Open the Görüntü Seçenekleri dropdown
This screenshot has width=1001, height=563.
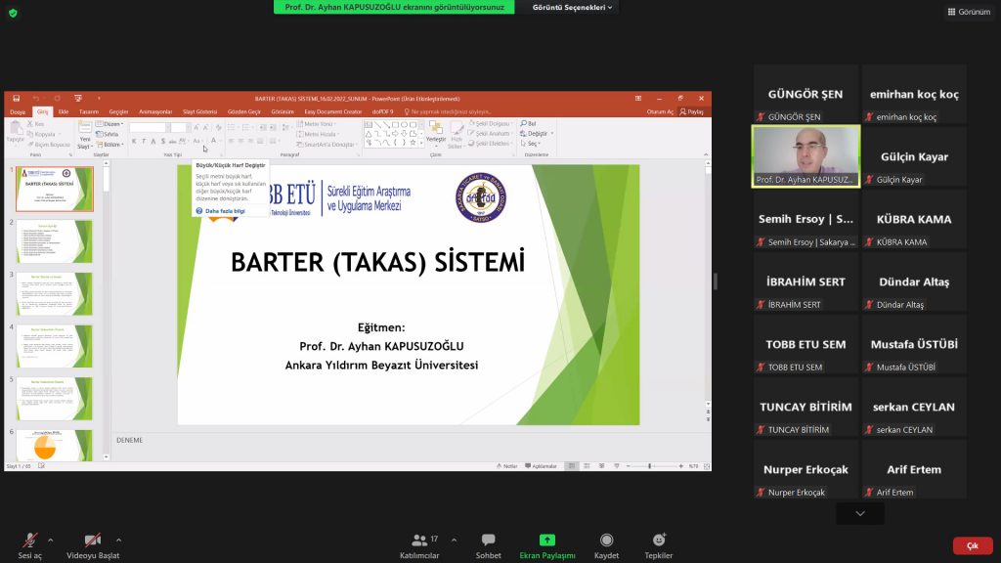[573, 8]
